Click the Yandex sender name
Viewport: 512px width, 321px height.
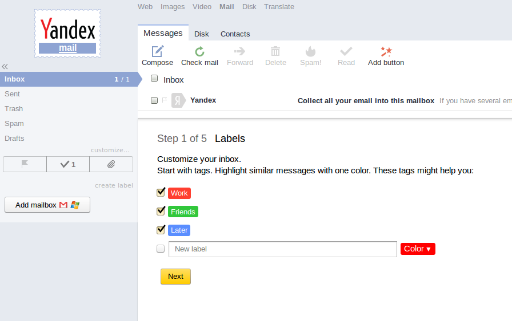203,100
